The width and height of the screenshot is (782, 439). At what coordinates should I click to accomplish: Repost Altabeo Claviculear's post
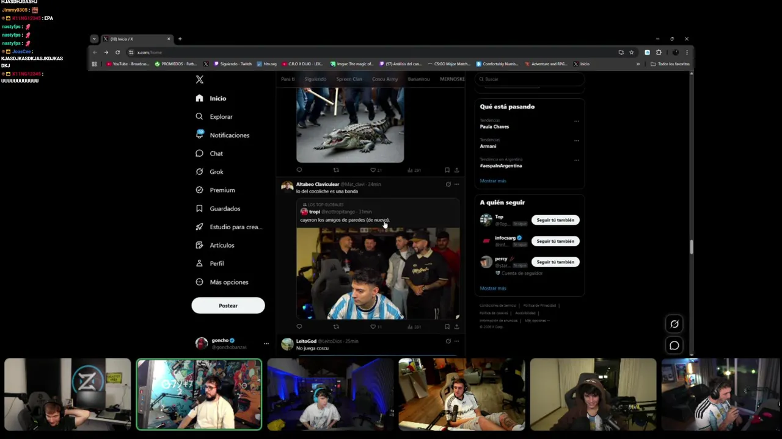point(335,327)
